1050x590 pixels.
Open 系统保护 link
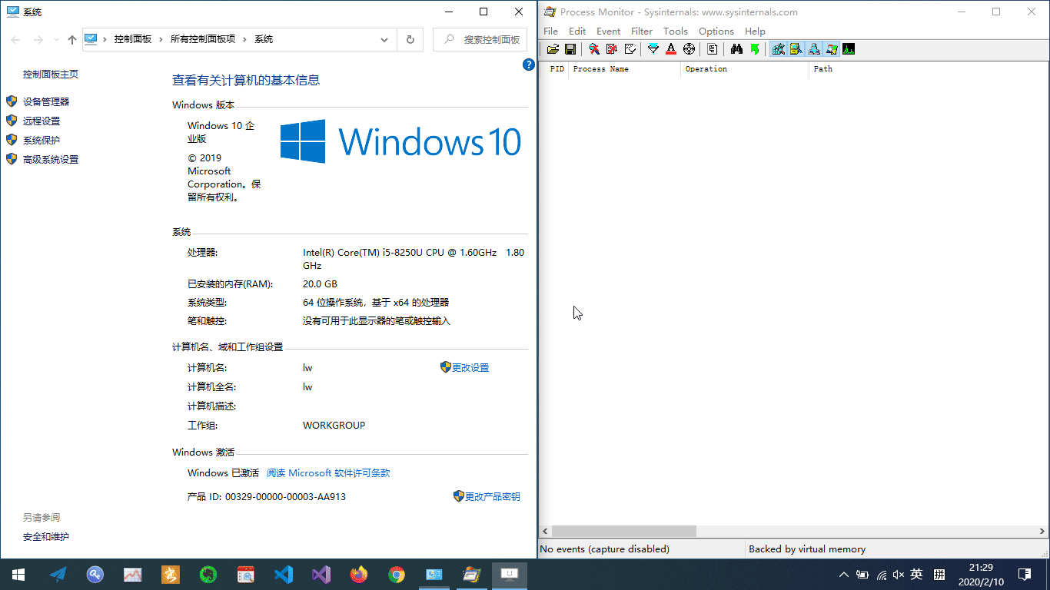click(x=42, y=140)
